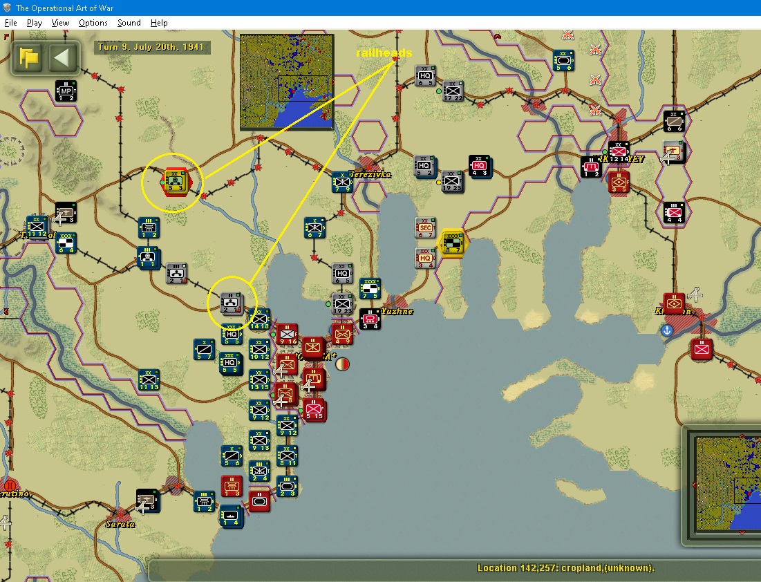761x582 pixels.
Task: Select the gray III rail unit 2-1
Action: [x=176, y=274]
